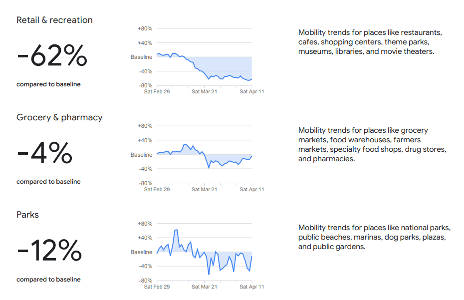Viewport: 464px width, 300px height.
Task: Click the Parks mobility trend chart
Action: coord(204,252)
